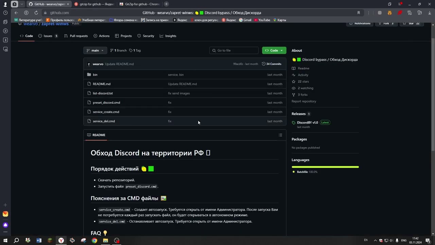Open the bear-face extension icon
435x245 pixels.
click(x=390, y=13)
